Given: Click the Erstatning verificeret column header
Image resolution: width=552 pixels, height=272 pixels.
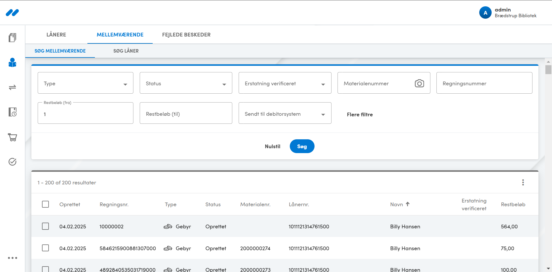Looking at the screenshot, I should click(474, 205).
